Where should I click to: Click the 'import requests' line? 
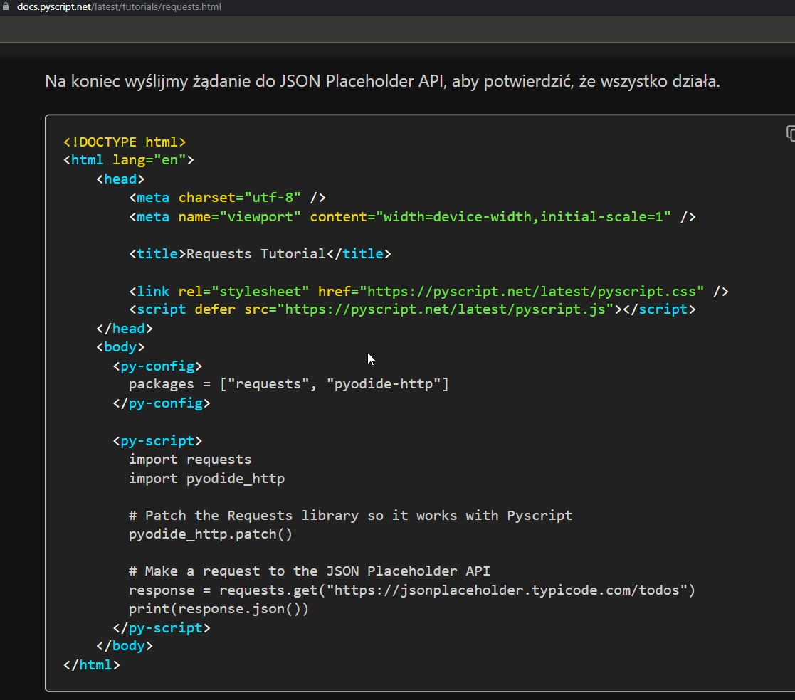[190, 460]
